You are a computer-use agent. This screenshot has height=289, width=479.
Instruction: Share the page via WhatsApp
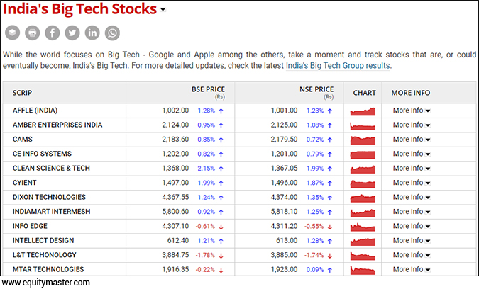pyautogui.click(x=112, y=33)
